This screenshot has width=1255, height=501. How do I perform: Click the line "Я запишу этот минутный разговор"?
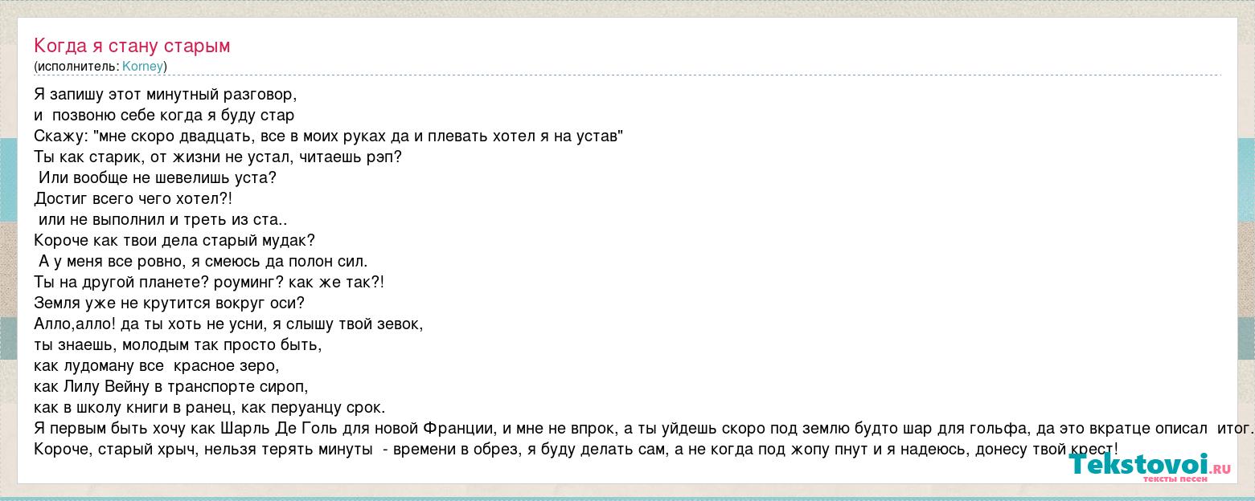[x=166, y=94]
